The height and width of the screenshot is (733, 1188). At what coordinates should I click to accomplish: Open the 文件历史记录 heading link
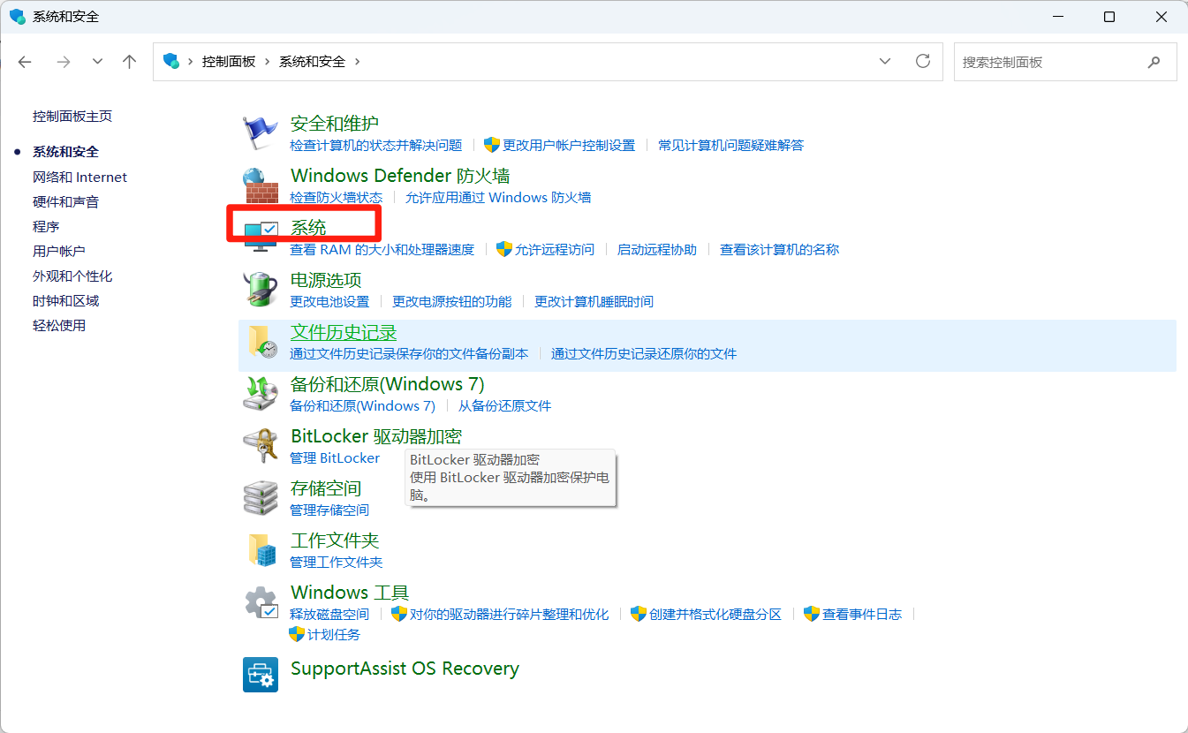point(344,332)
